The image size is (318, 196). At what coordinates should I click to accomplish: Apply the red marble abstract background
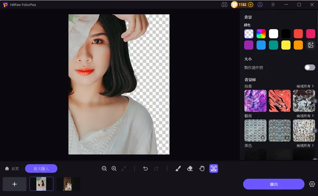[280, 101]
